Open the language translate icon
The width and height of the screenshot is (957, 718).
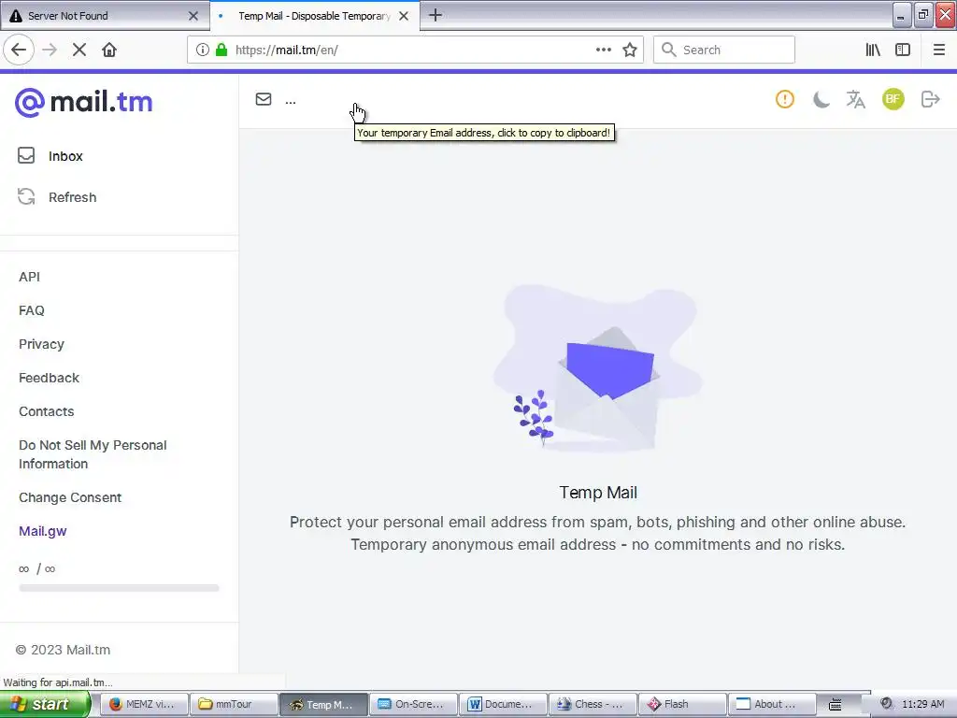856,99
